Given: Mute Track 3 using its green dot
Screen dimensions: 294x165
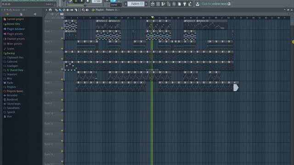Looking at the screenshot, I should 62,49.
